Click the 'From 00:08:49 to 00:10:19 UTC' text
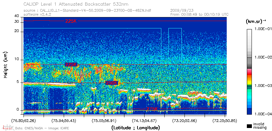This screenshot has height=131, width=272. pyautogui.click(x=200, y=14)
